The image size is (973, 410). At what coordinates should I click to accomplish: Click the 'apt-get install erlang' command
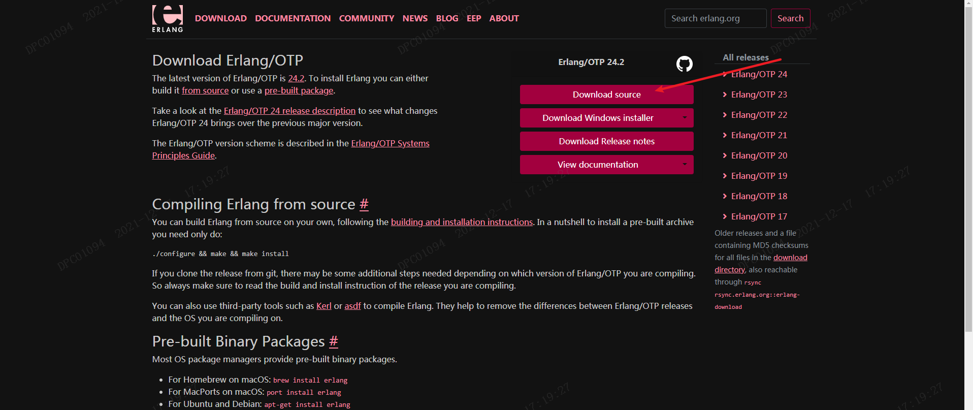307,404
